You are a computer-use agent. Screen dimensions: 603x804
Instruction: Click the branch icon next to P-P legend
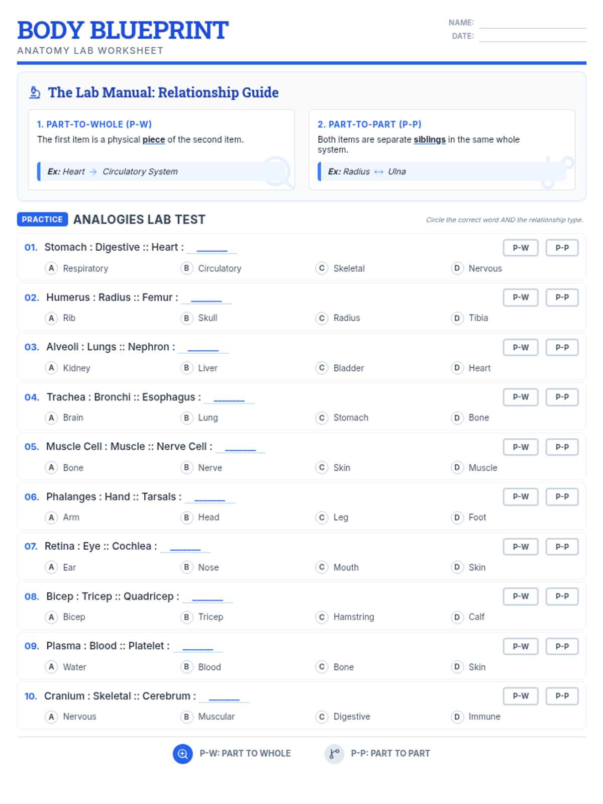pos(334,754)
